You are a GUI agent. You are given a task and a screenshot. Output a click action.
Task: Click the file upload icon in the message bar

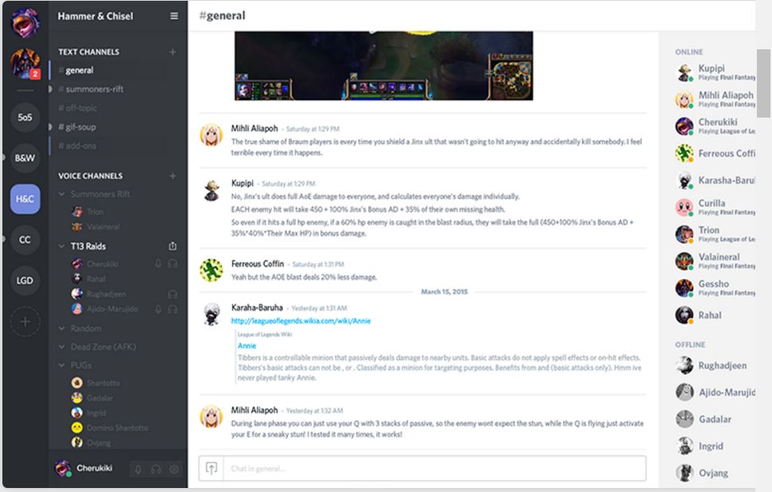point(210,468)
